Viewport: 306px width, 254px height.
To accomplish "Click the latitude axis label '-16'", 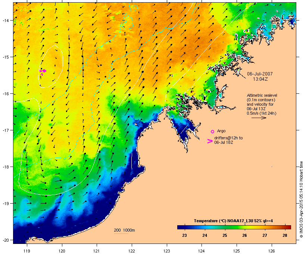I will point(5,94).
